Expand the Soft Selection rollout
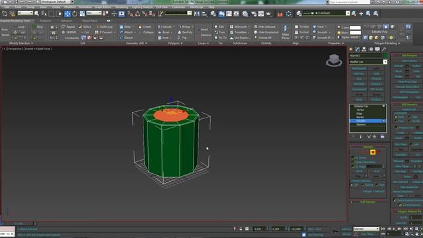 click(x=368, y=202)
